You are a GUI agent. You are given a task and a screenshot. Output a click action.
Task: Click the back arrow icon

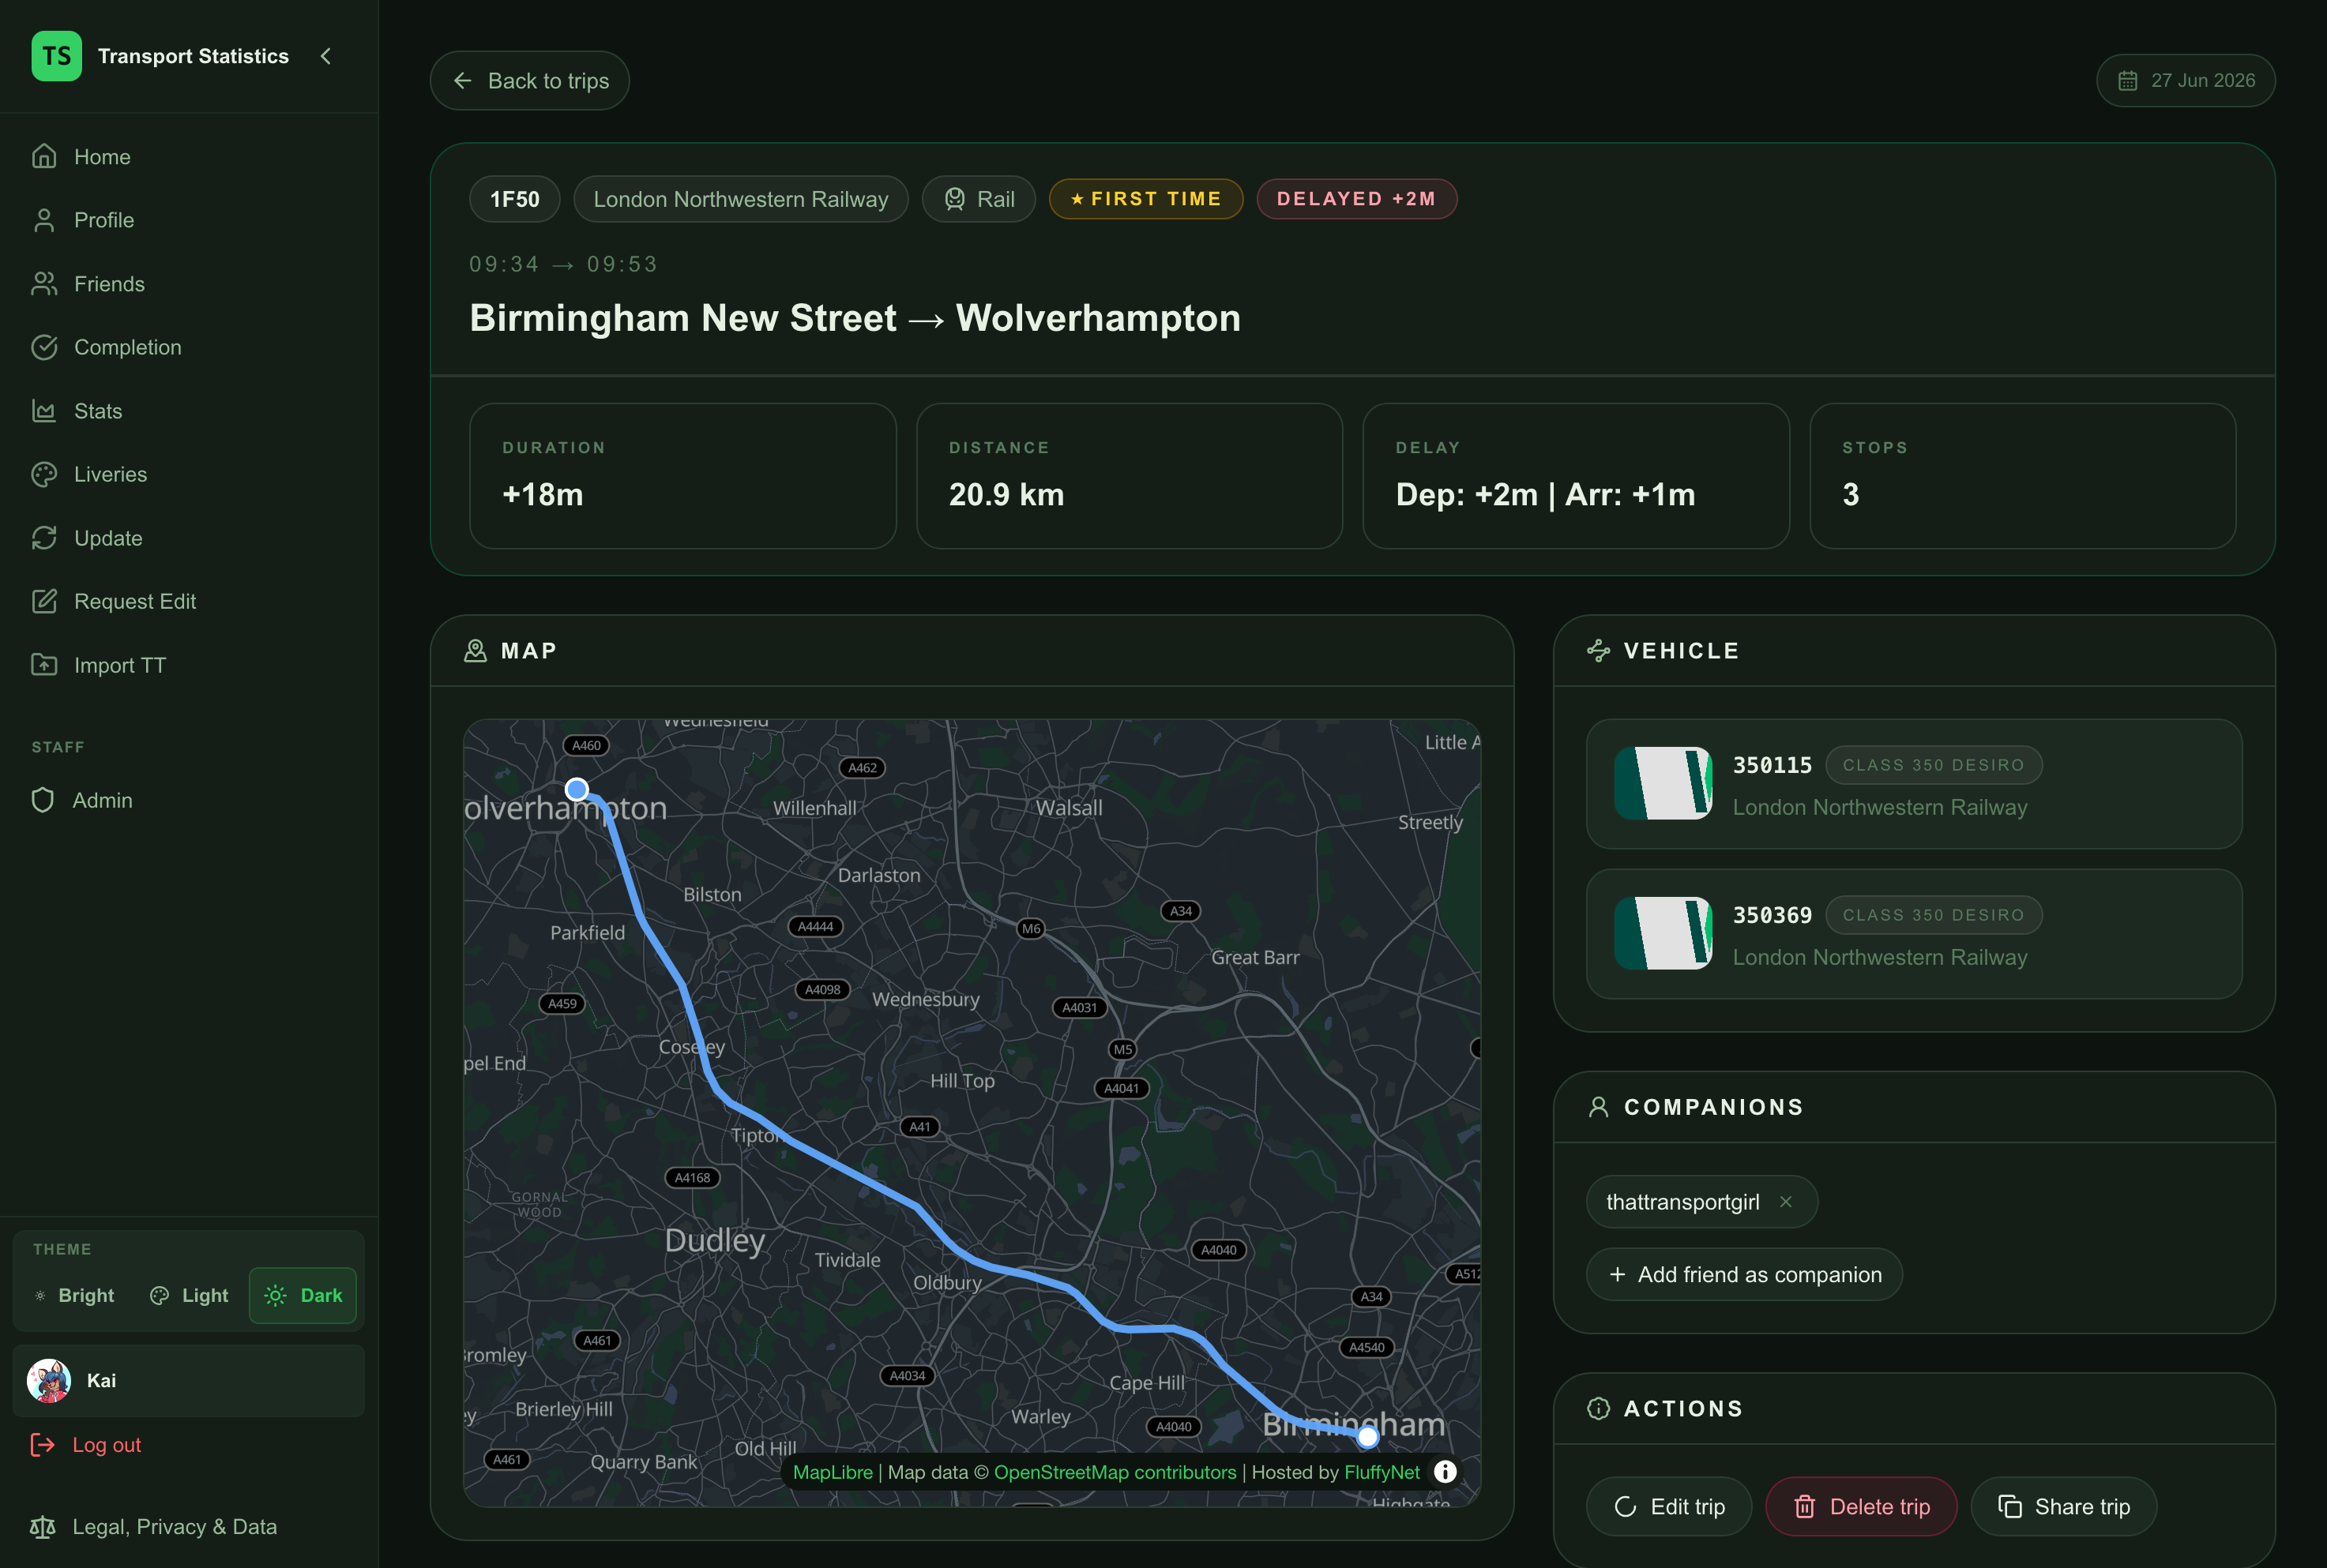point(462,81)
